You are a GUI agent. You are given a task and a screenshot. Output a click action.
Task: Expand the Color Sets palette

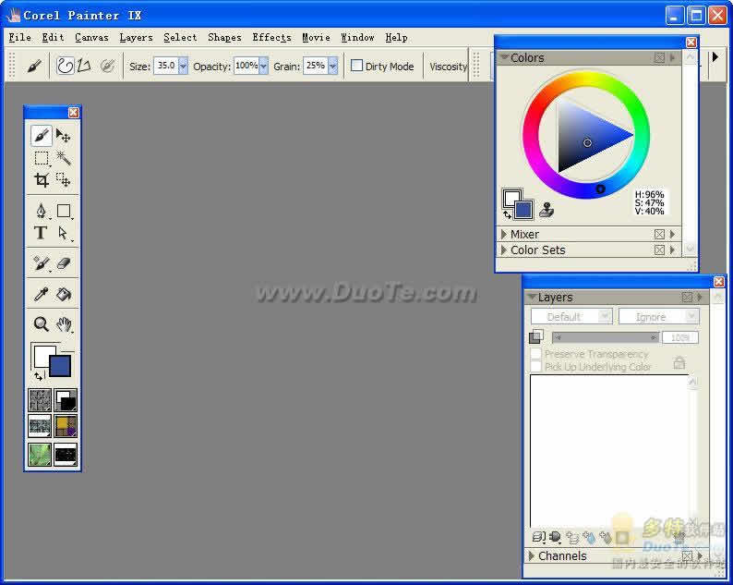503,250
